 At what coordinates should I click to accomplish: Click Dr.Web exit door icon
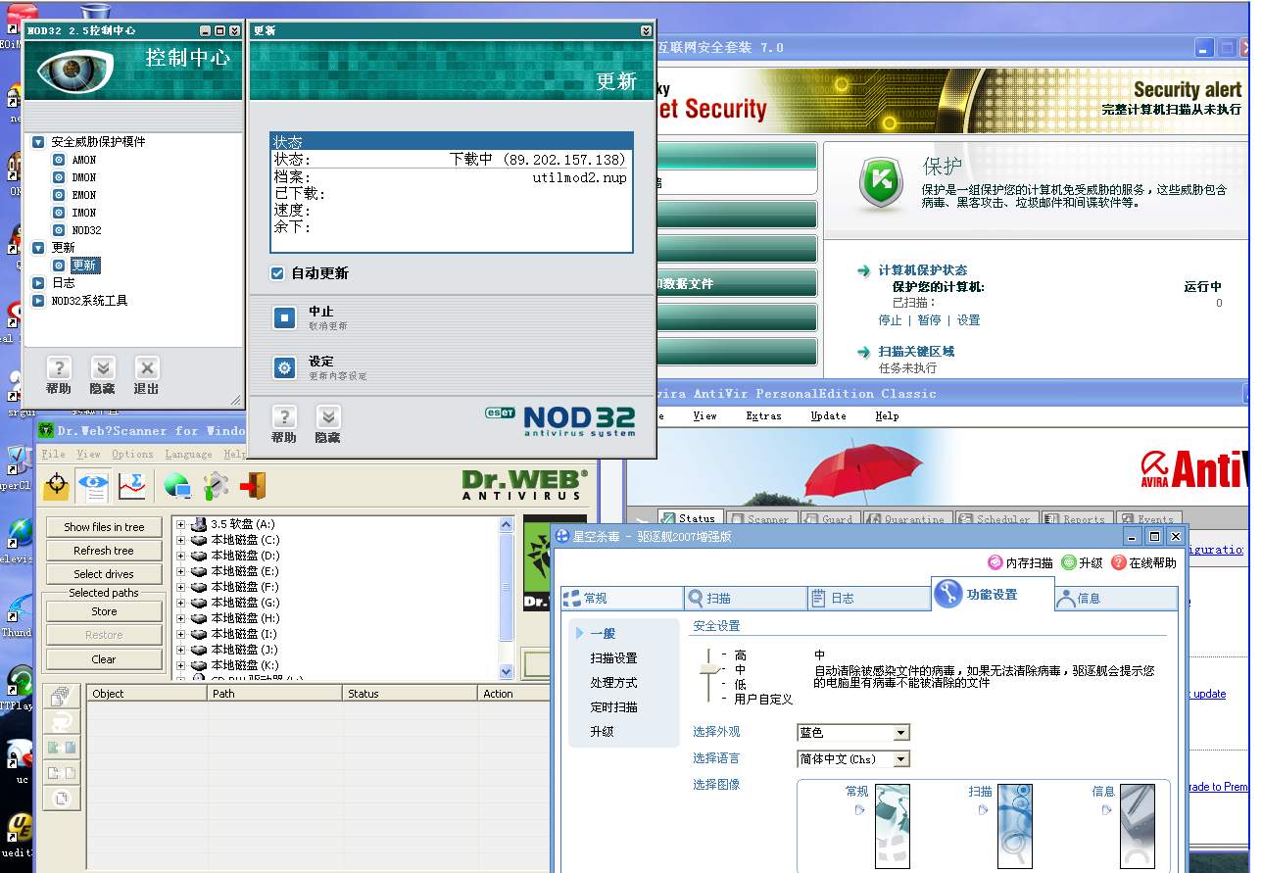pyautogui.click(x=254, y=484)
